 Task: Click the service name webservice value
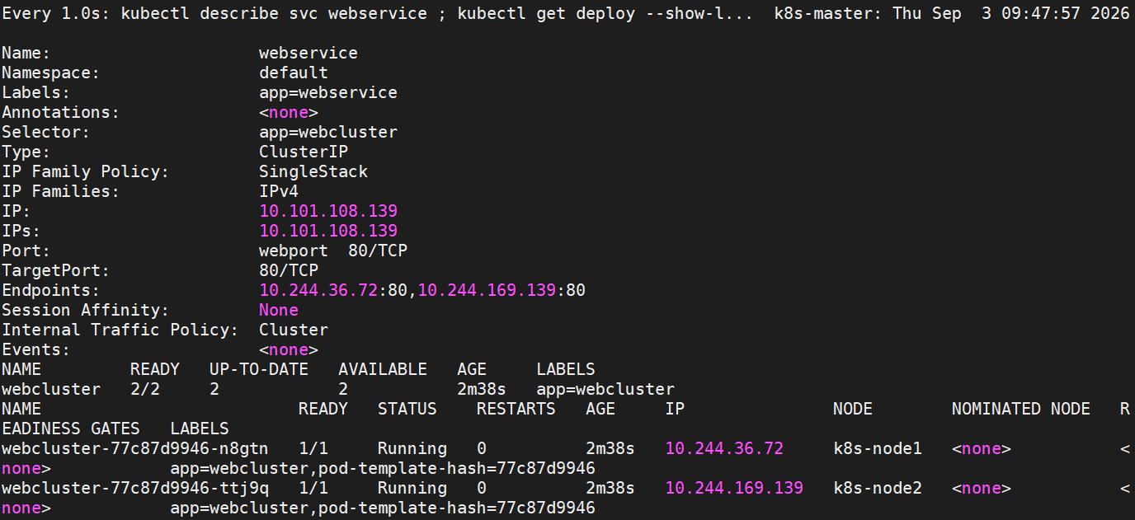[x=308, y=53]
